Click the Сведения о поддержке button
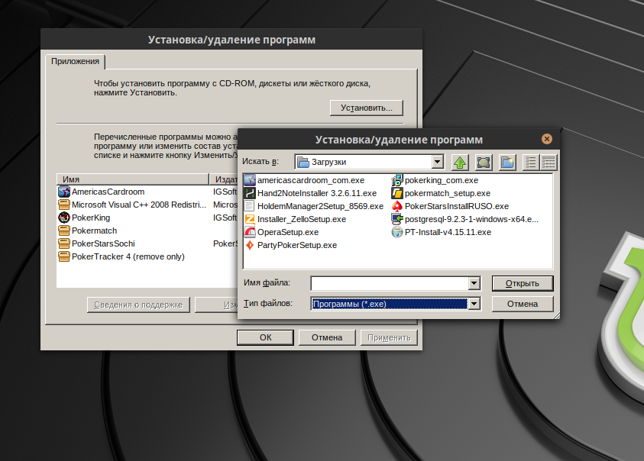The height and width of the screenshot is (461, 644). point(138,305)
